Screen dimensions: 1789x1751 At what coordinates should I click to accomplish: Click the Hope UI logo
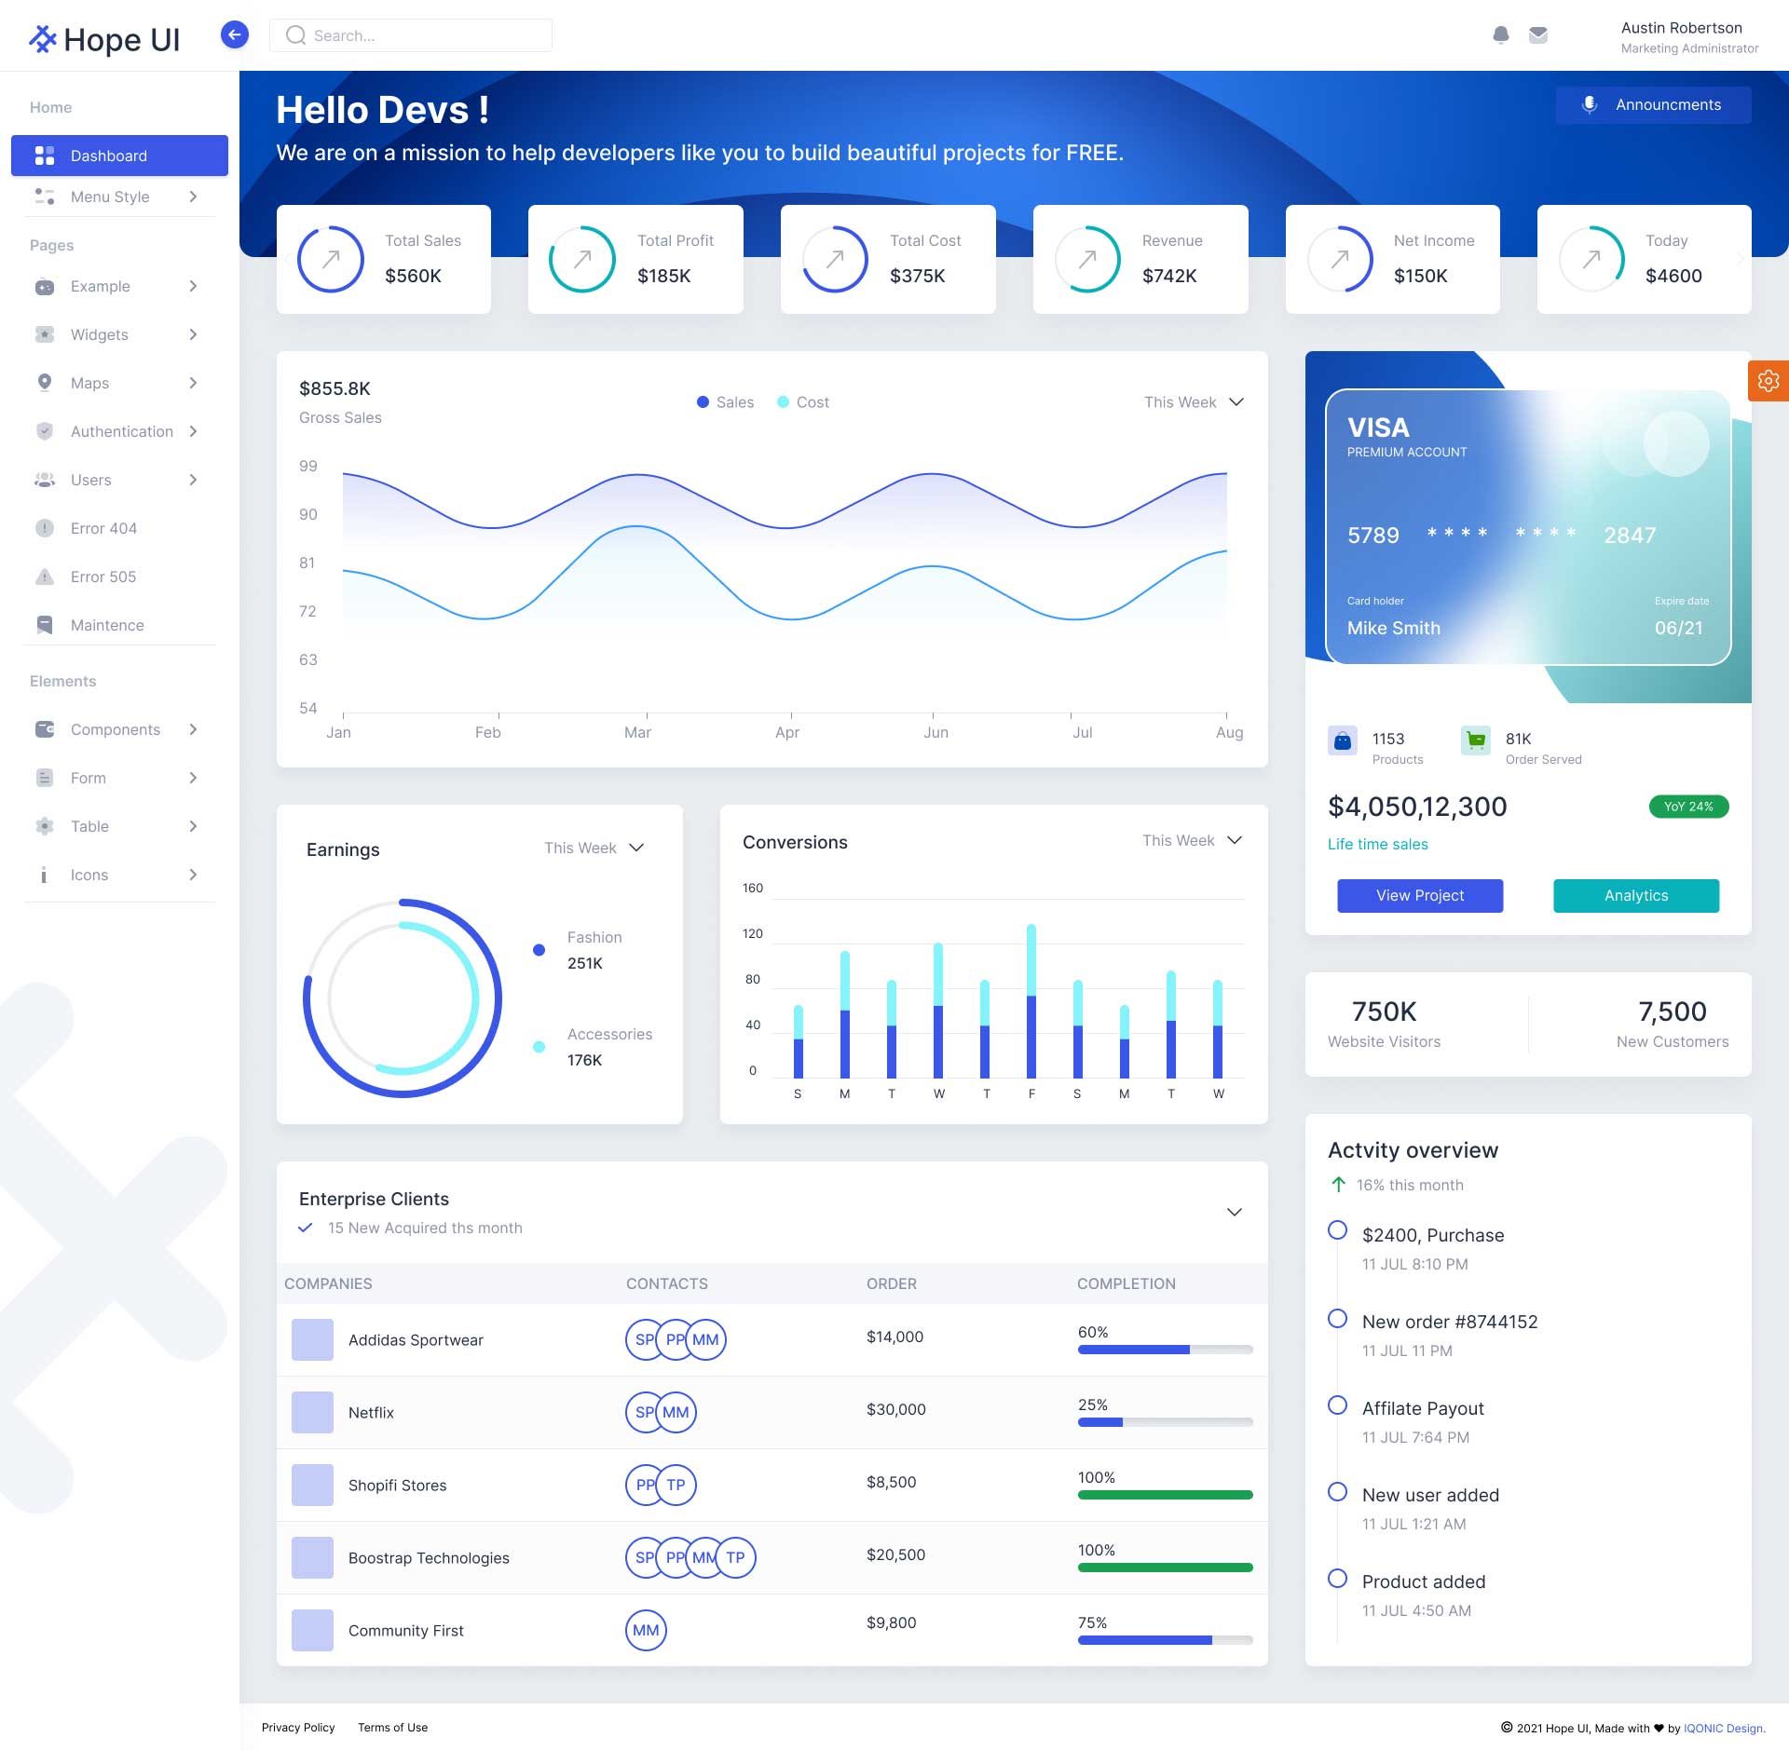pos(104,39)
